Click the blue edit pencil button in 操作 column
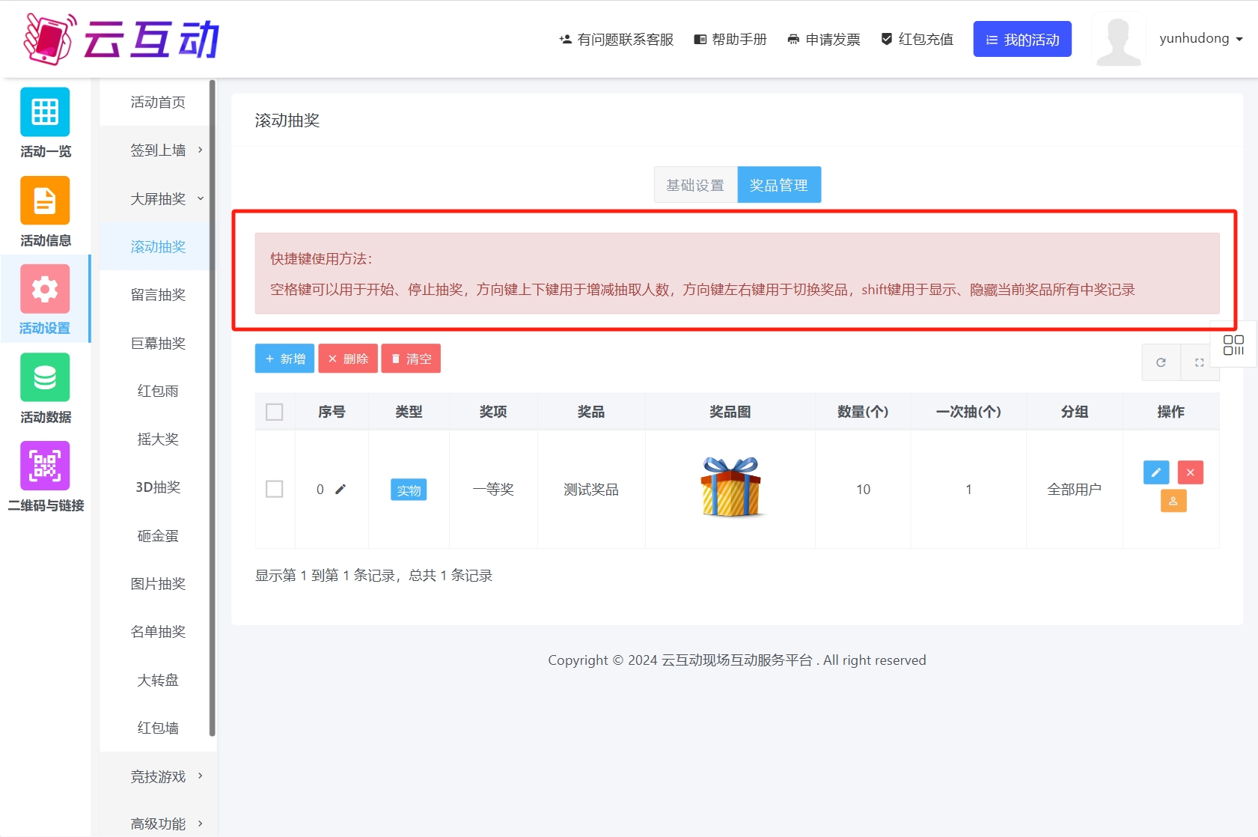 click(1155, 472)
